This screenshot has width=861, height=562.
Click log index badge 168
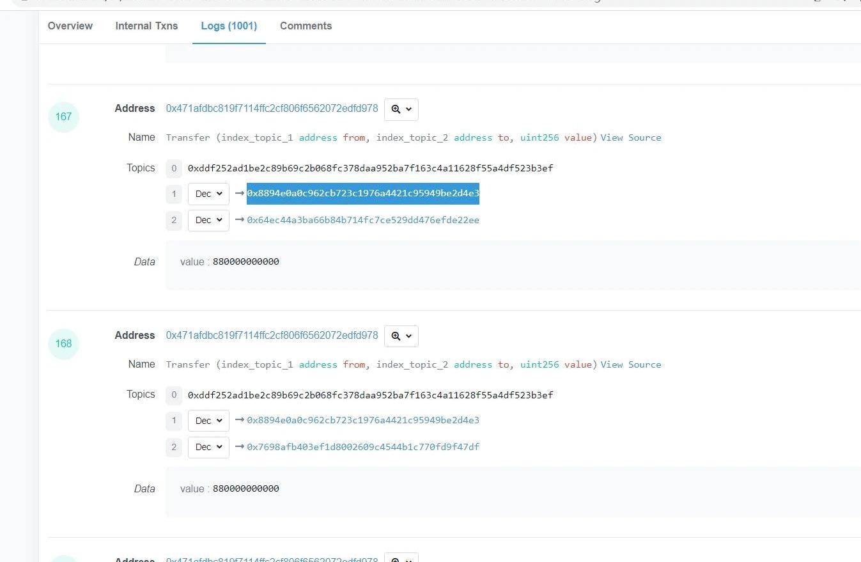click(x=63, y=344)
